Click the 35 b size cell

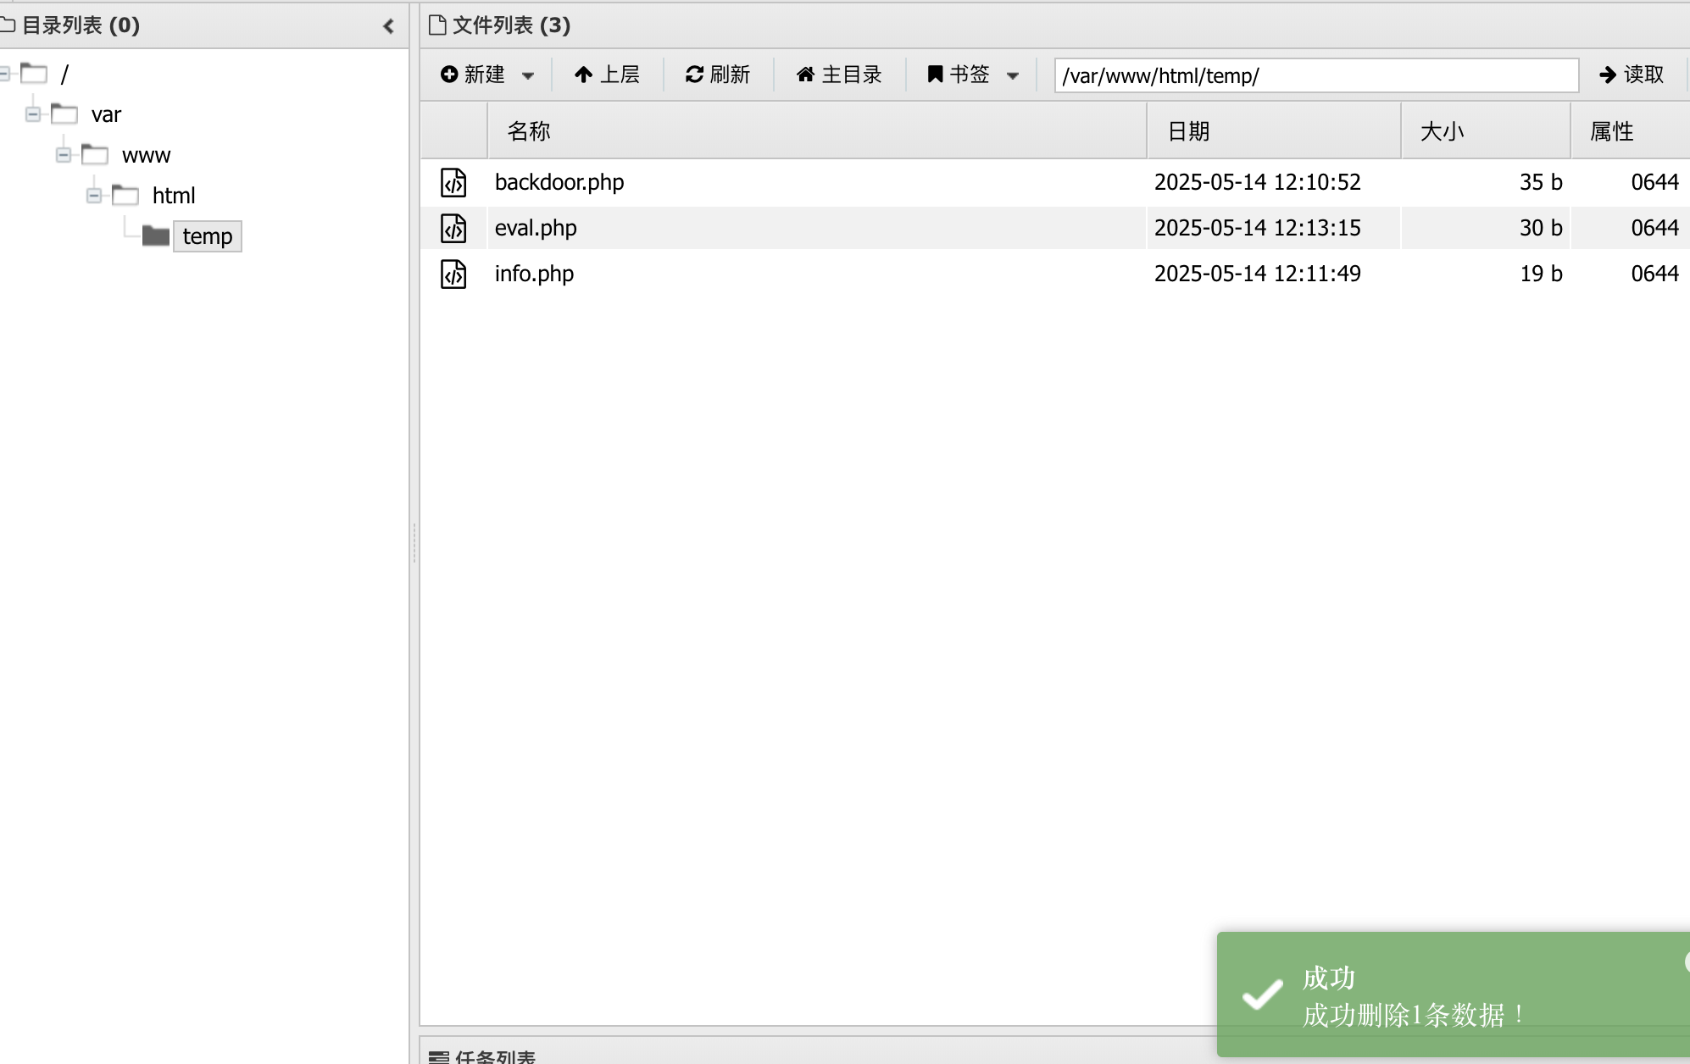[1541, 182]
